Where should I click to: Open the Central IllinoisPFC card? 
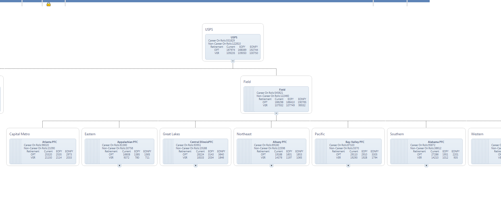200,151
